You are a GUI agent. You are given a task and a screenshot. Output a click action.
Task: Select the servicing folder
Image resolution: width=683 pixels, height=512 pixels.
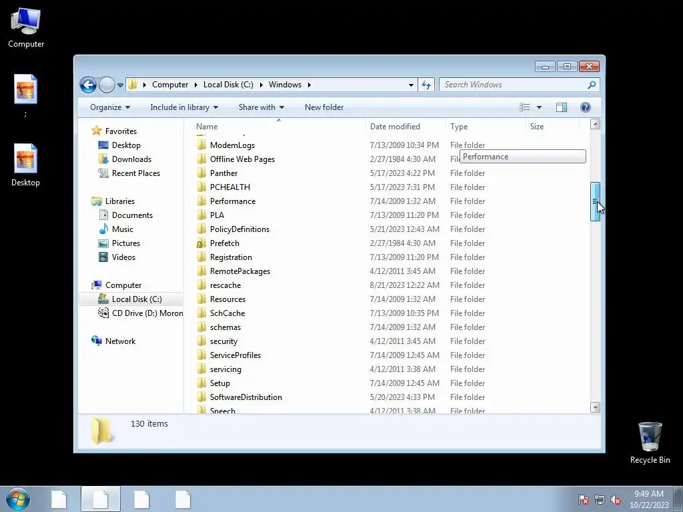click(225, 369)
